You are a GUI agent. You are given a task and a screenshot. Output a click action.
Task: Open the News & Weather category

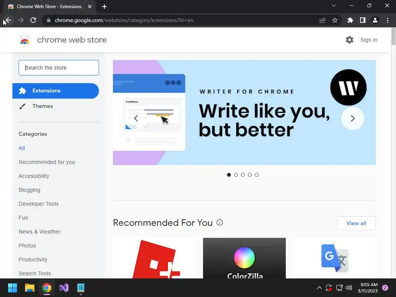(x=39, y=232)
